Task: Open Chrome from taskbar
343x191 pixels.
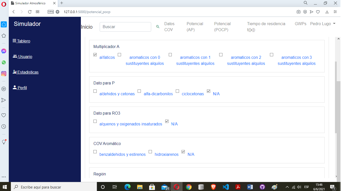Action: pos(189,187)
